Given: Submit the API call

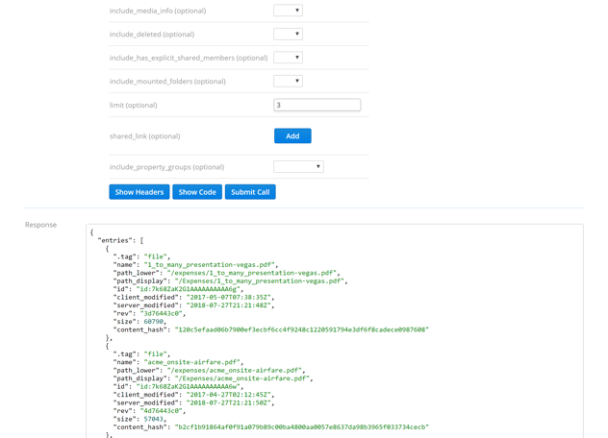Looking at the screenshot, I should [250, 192].
